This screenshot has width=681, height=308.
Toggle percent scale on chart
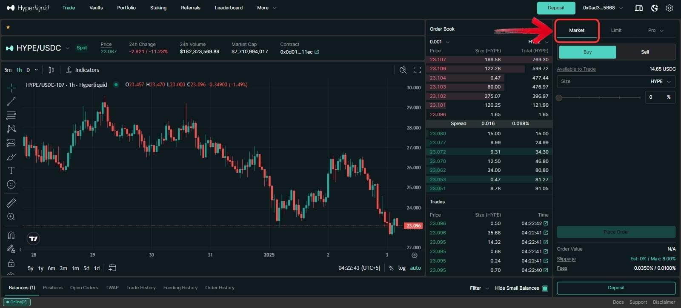coord(391,268)
